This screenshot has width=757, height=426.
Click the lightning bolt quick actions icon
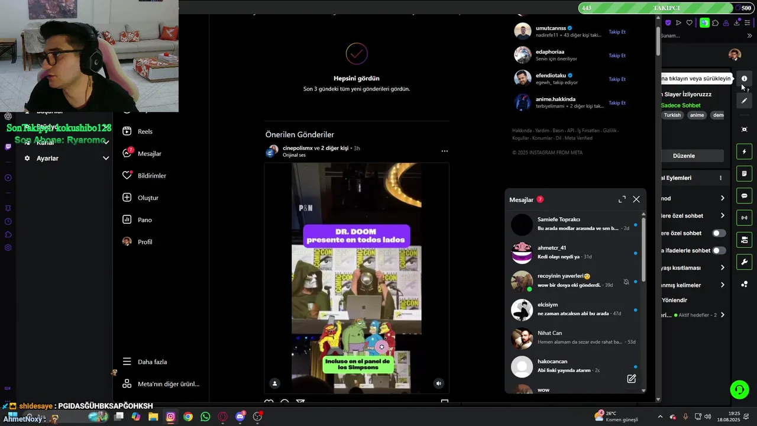[x=744, y=151]
